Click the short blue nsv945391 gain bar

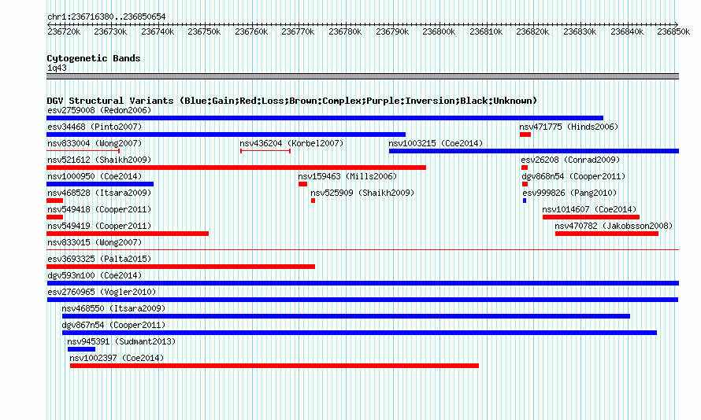(81, 349)
